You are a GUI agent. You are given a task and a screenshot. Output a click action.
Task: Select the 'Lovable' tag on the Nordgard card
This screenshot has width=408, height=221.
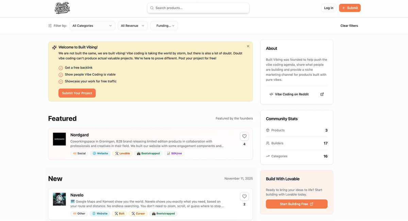pyautogui.click(x=122, y=153)
